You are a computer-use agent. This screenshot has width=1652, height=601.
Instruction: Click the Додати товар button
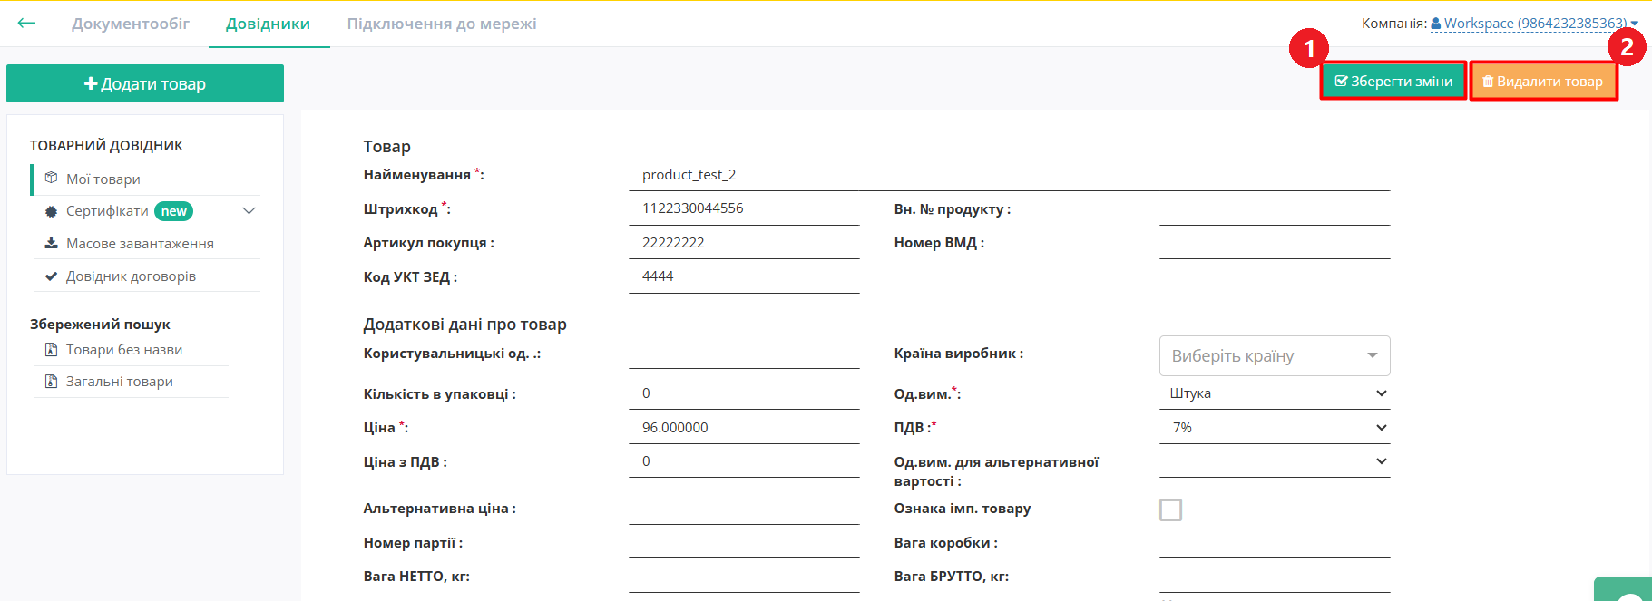145,83
